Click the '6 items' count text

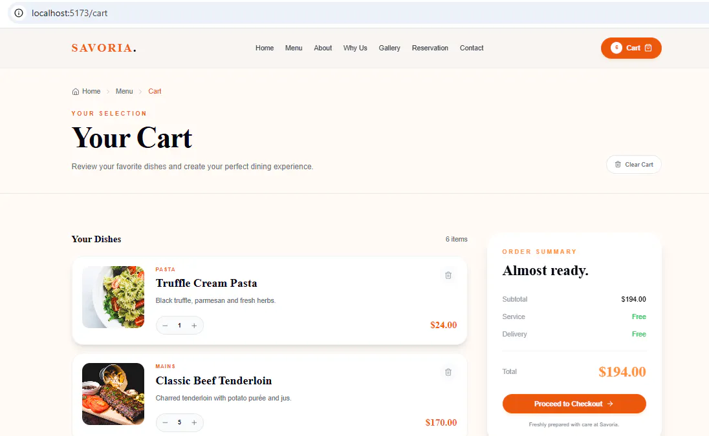456,239
